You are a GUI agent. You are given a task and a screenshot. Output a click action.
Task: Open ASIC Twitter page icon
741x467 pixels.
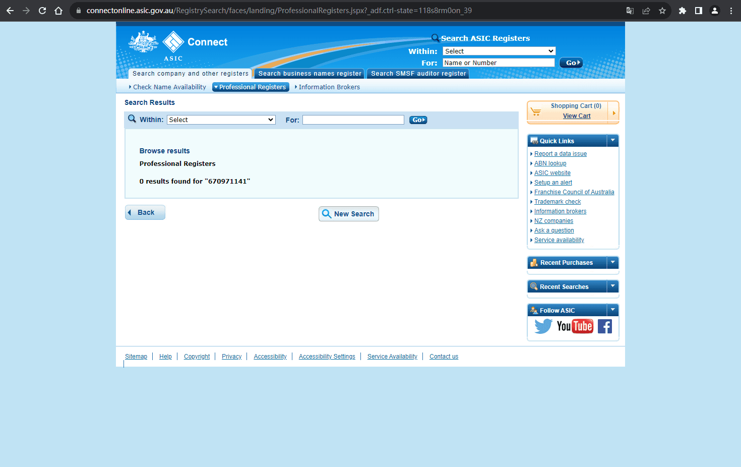pyautogui.click(x=543, y=326)
